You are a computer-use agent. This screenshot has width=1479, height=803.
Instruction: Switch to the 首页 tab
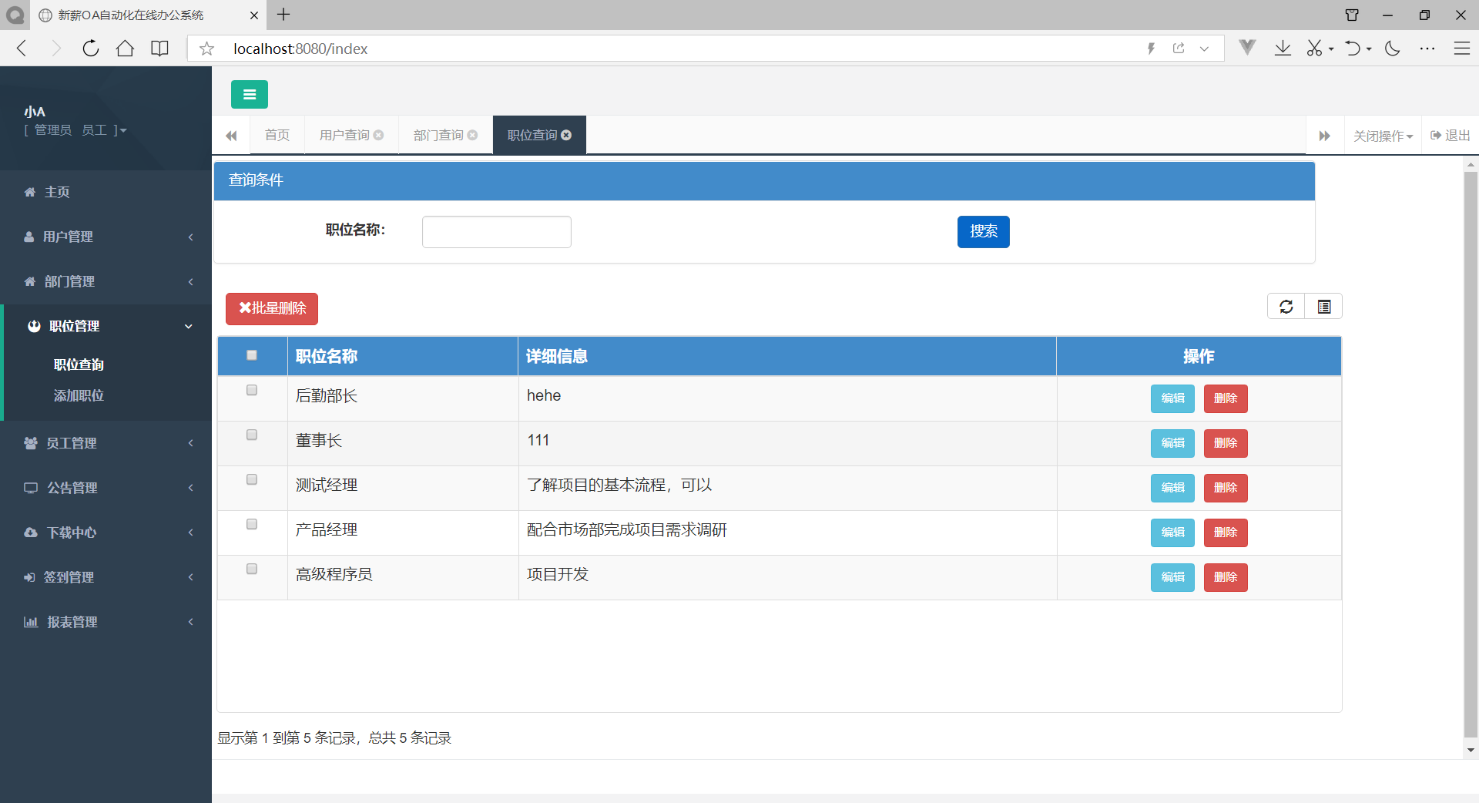277,135
